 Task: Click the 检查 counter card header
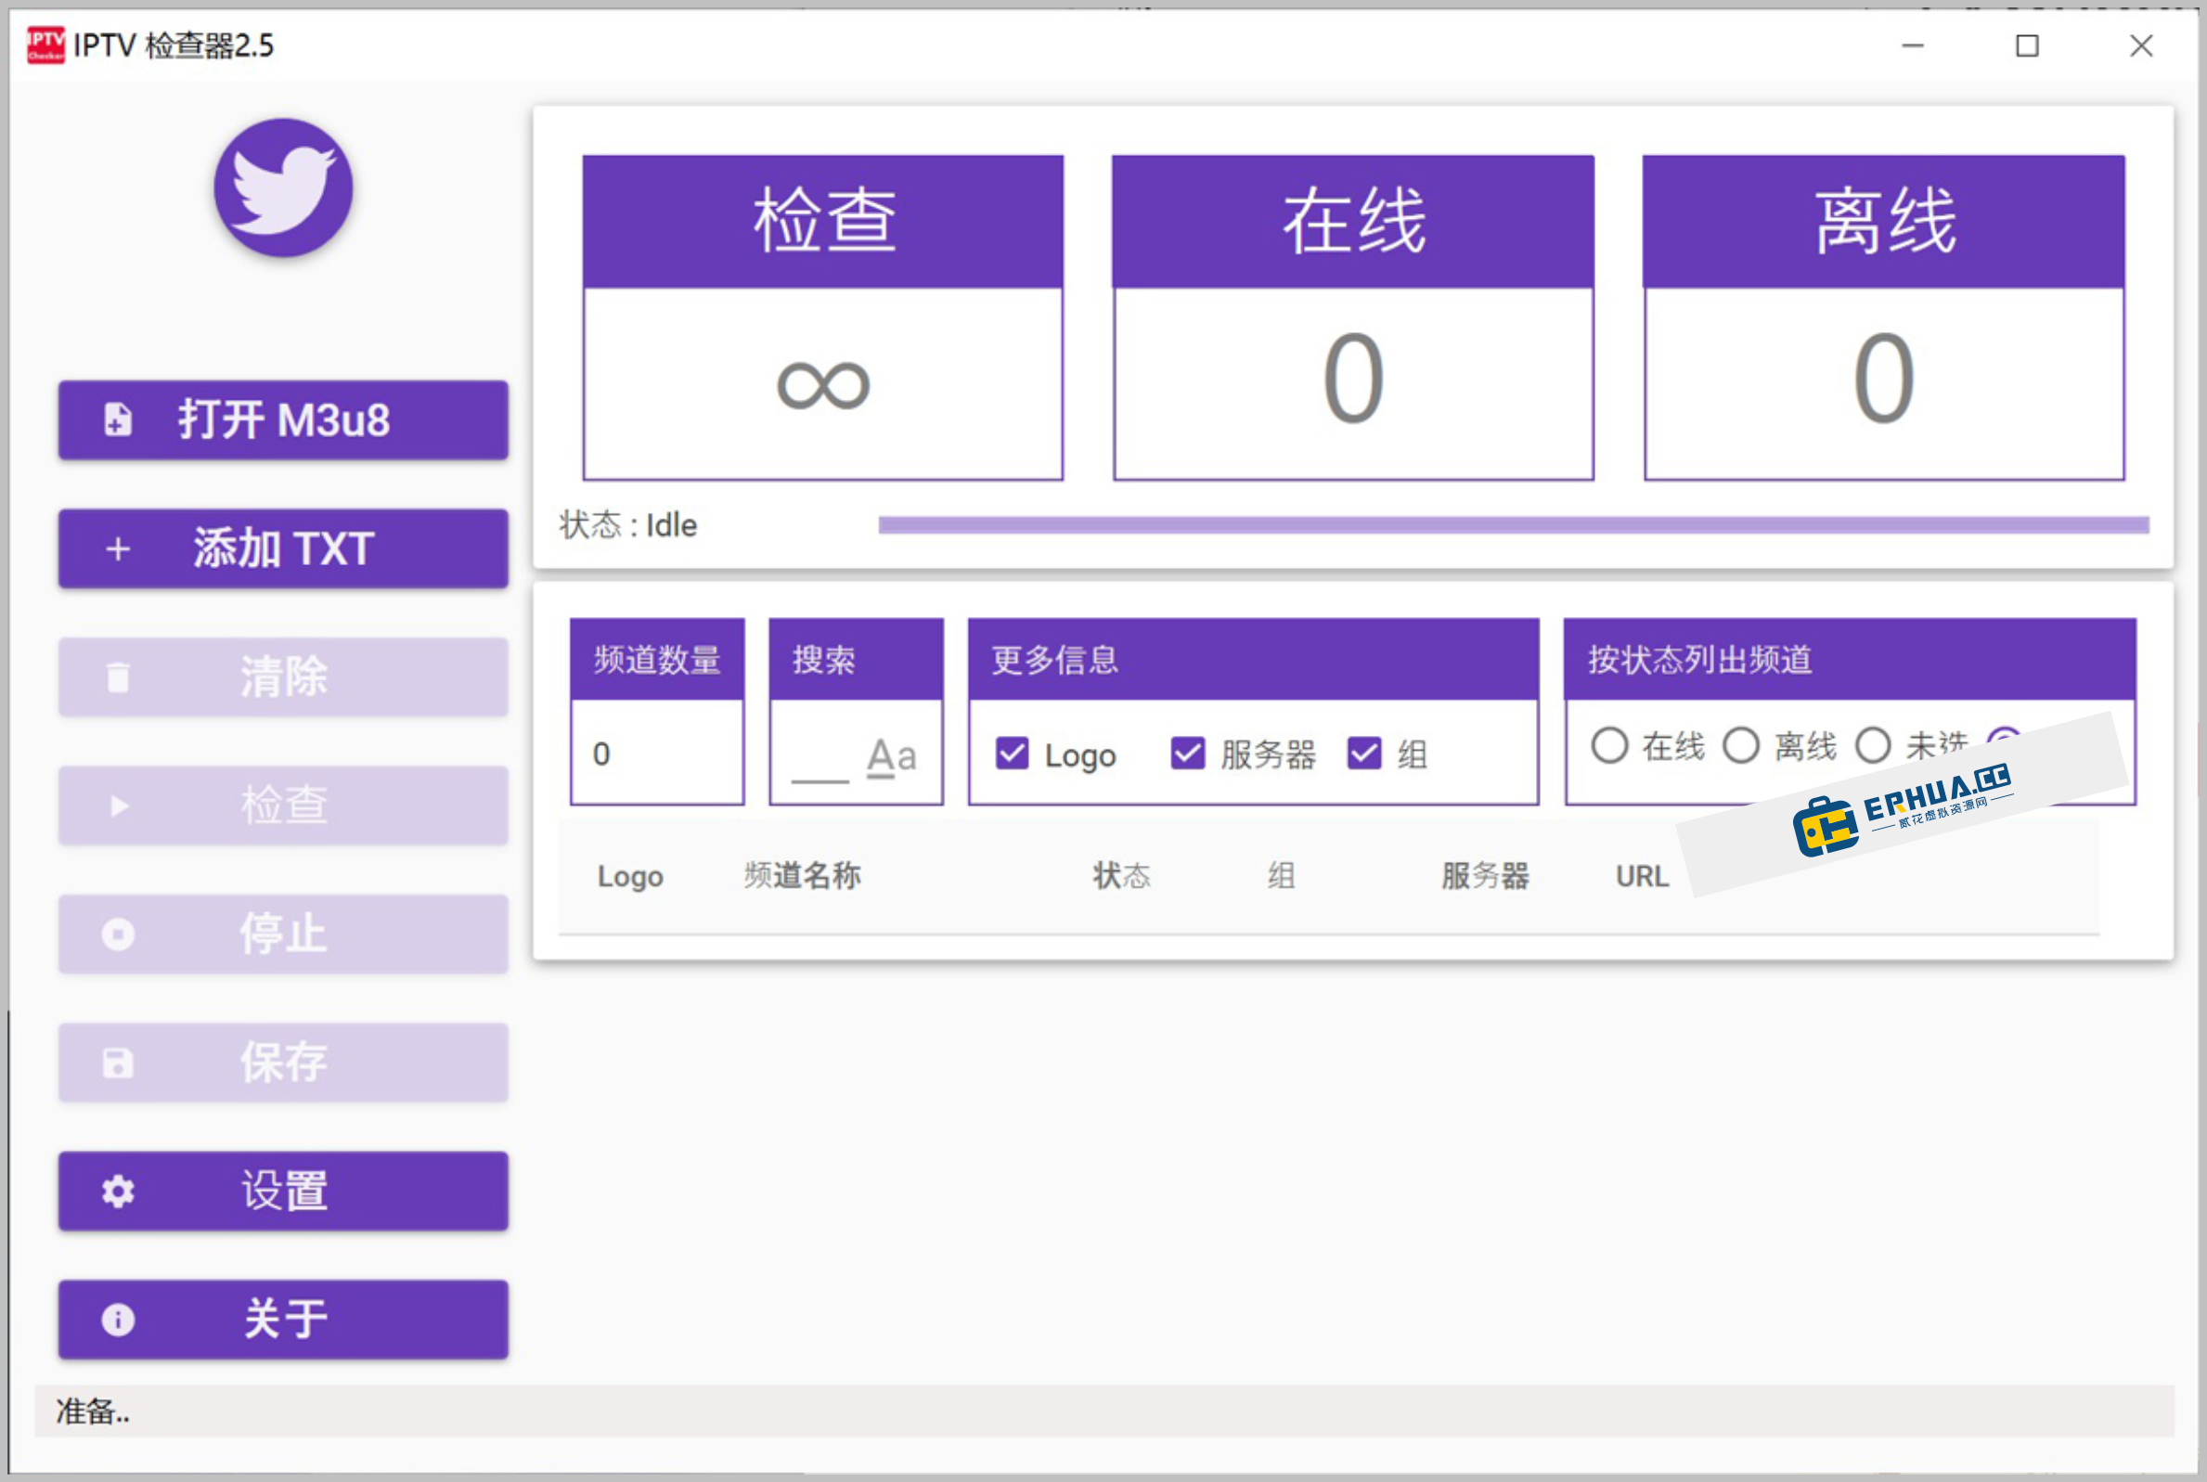tap(822, 221)
